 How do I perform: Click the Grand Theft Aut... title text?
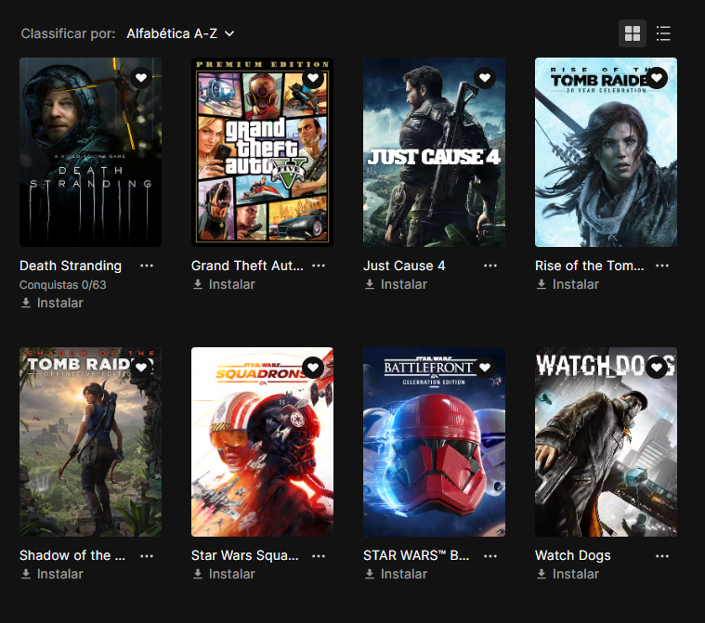point(247,266)
